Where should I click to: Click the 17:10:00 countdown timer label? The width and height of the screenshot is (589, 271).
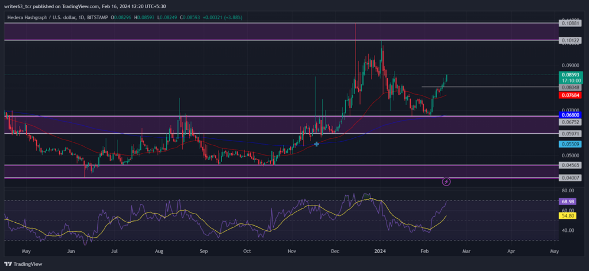pyautogui.click(x=571, y=80)
